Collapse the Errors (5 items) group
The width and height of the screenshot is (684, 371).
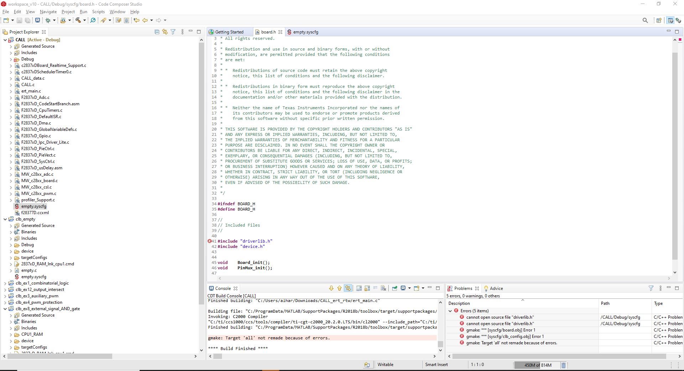pyautogui.click(x=450, y=311)
